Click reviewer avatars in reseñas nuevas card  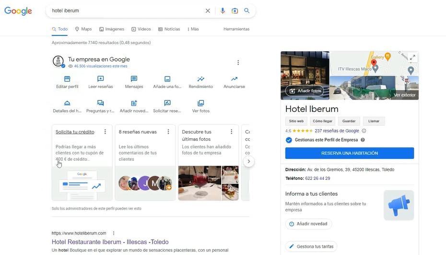tap(145, 183)
